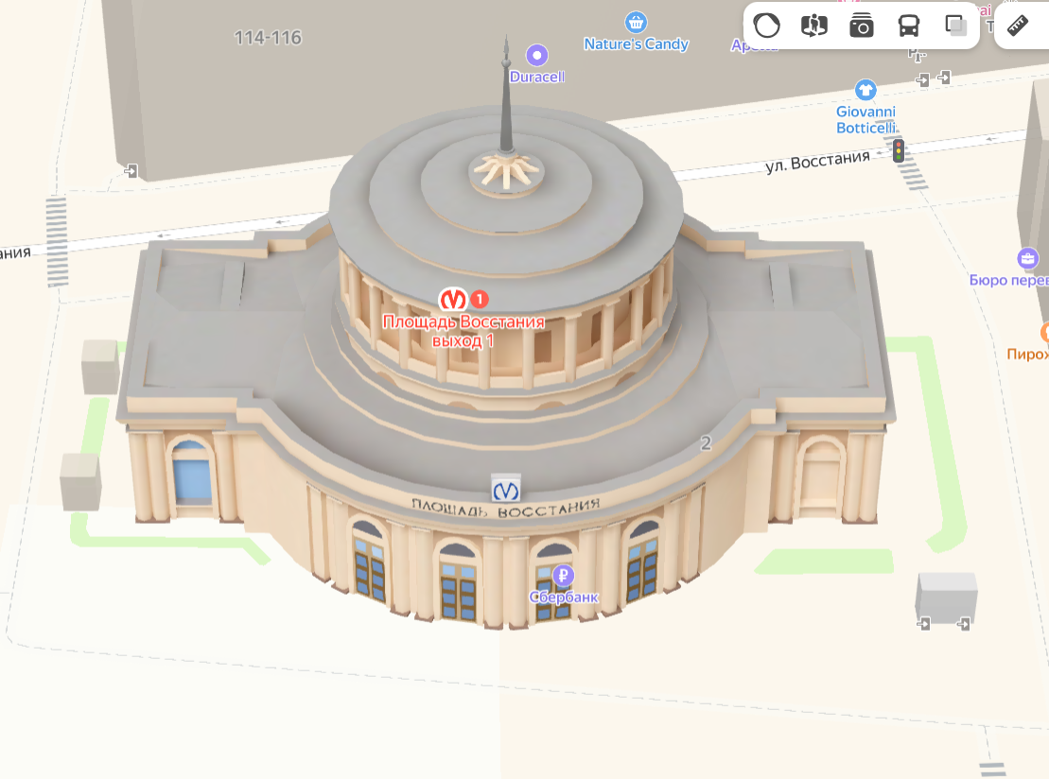1049x779 pixels.
Task: Click the metro sign on building facade
Action: point(506,492)
